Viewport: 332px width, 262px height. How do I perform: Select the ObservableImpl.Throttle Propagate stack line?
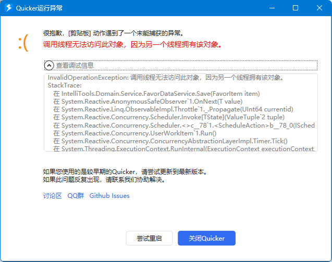173,109
